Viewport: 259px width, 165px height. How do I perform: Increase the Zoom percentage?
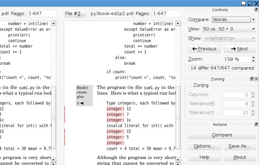point(253,57)
